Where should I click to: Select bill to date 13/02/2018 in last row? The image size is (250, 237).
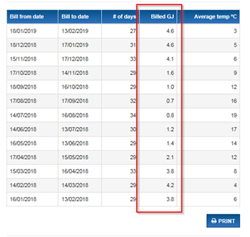pyautogui.click(x=75, y=199)
